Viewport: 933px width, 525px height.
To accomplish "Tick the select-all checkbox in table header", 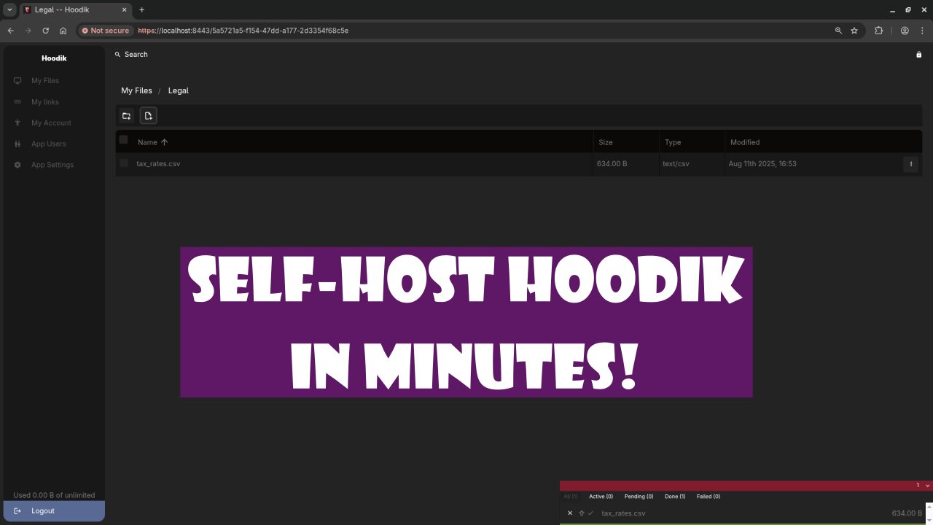I will pos(123,140).
